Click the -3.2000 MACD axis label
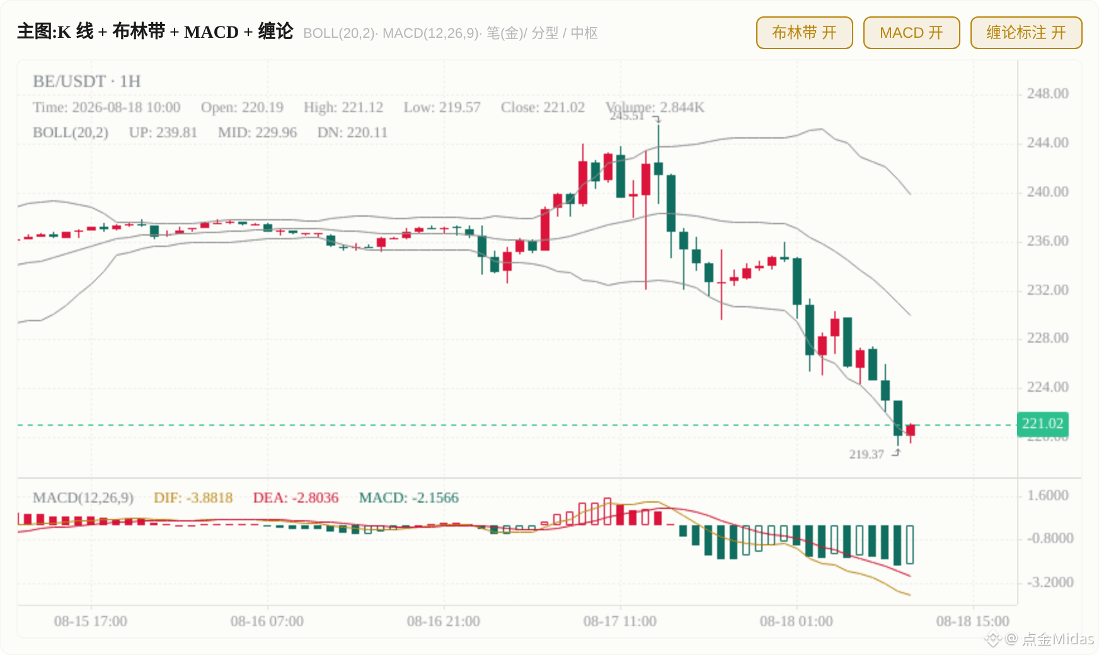 (x=1050, y=583)
